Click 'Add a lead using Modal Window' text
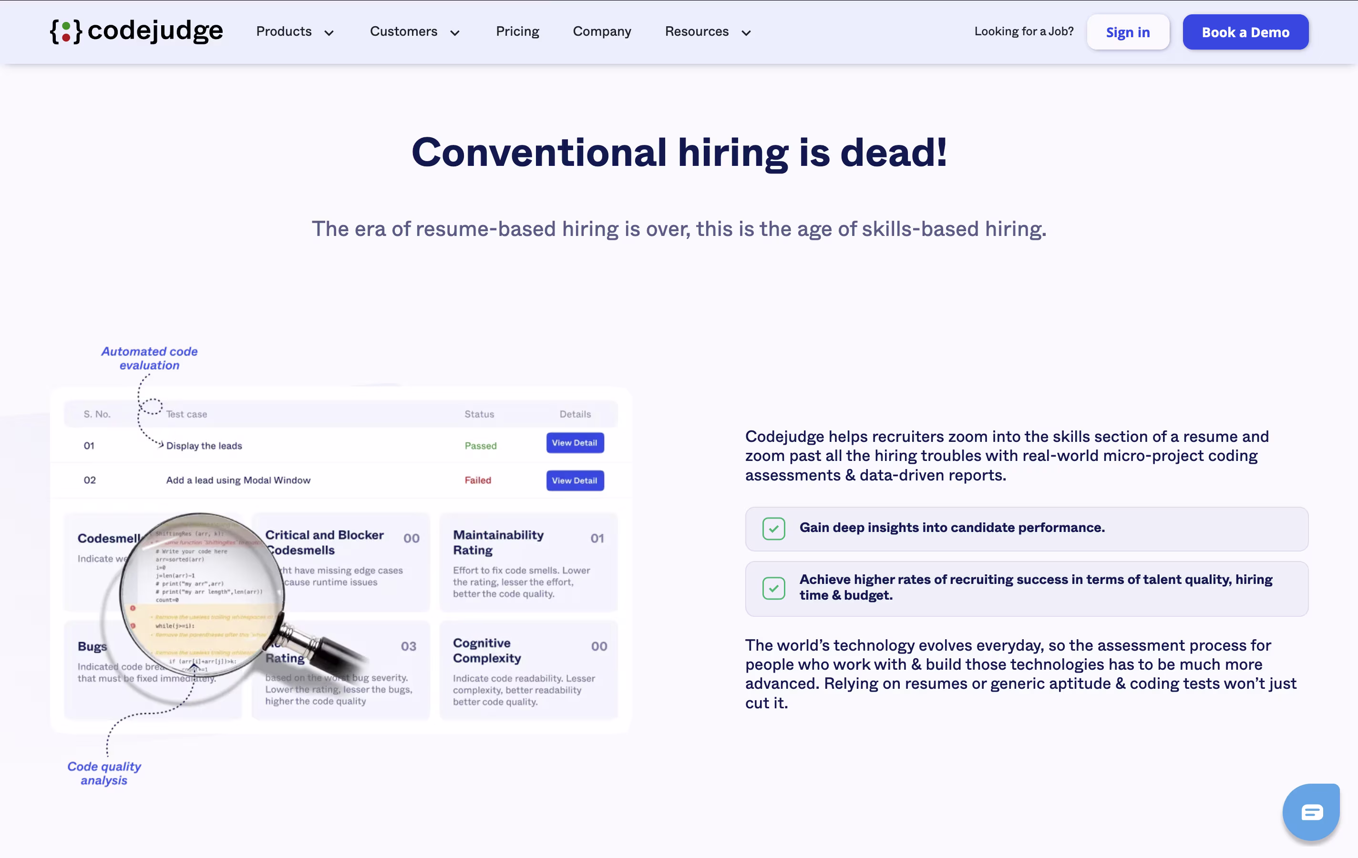This screenshot has width=1358, height=858. [x=238, y=480]
